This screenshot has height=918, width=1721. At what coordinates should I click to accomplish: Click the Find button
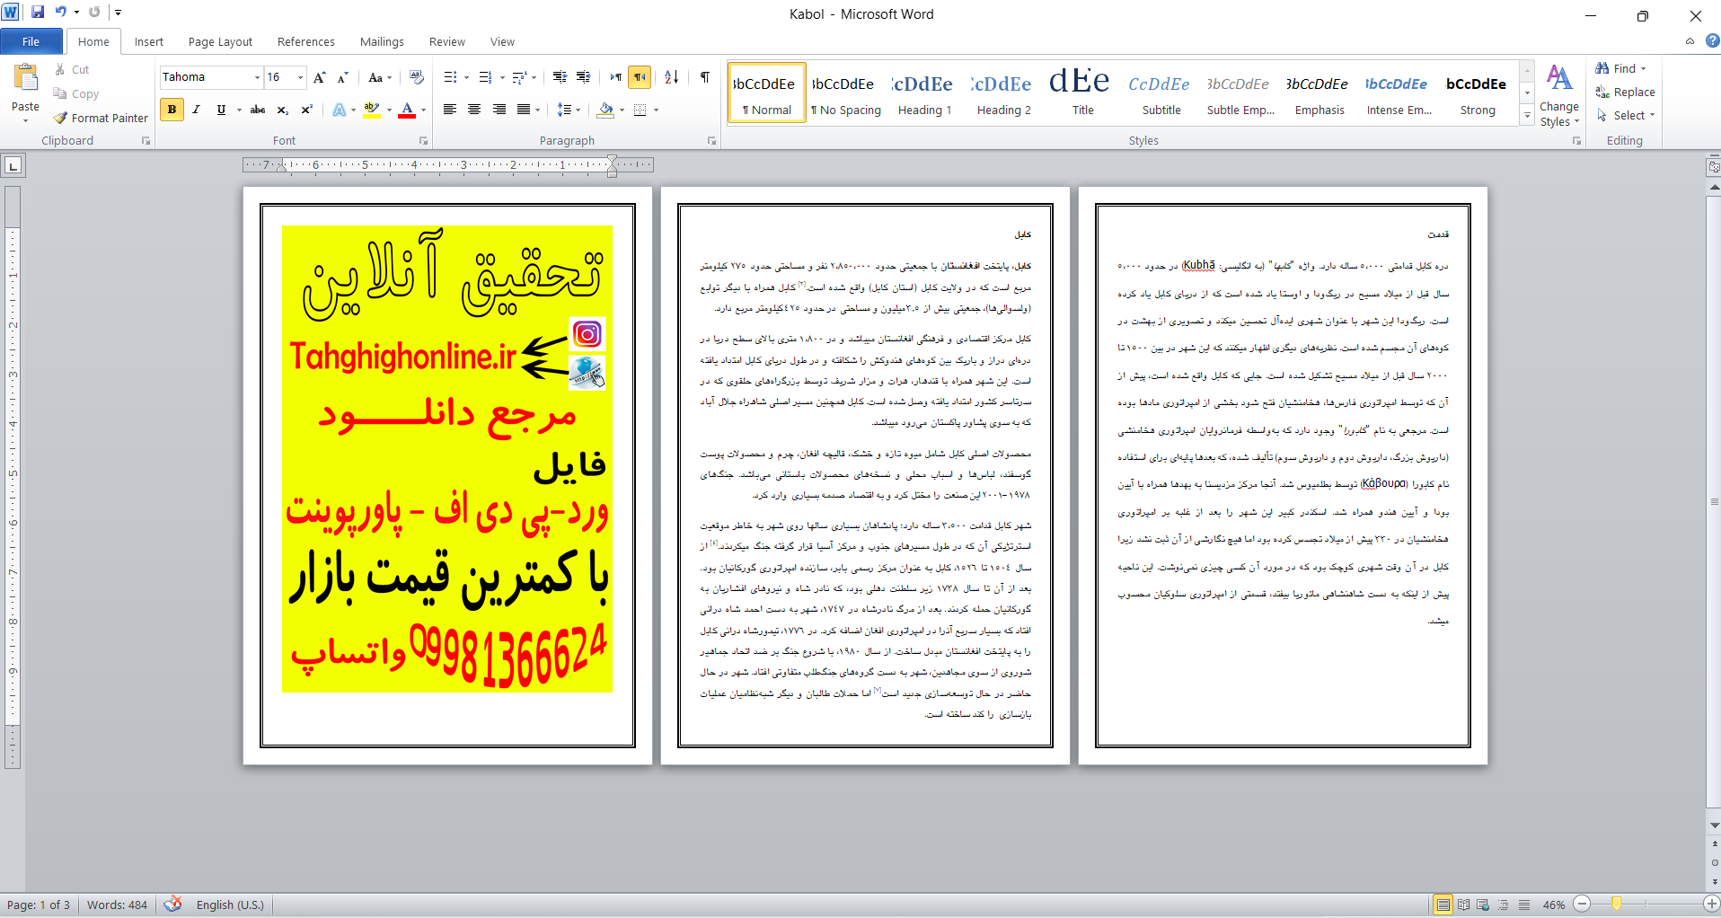(x=1621, y=68)
